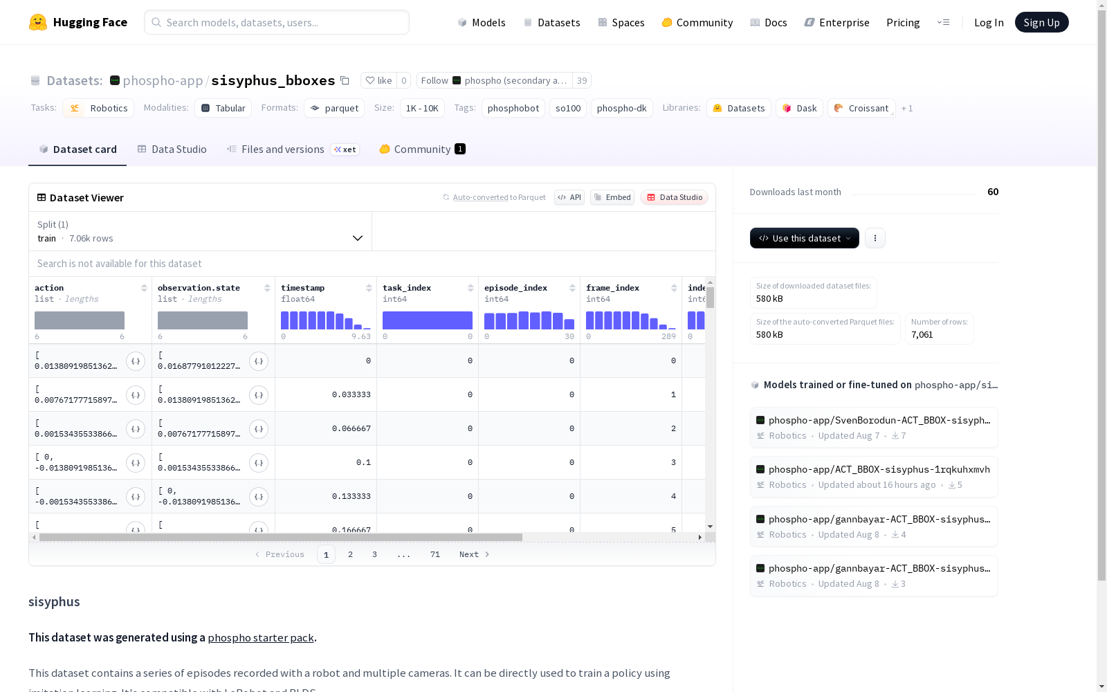Sort by the timestamp column
The height and width of the screenshot is (692, 1107).
(x=369, y=288)
